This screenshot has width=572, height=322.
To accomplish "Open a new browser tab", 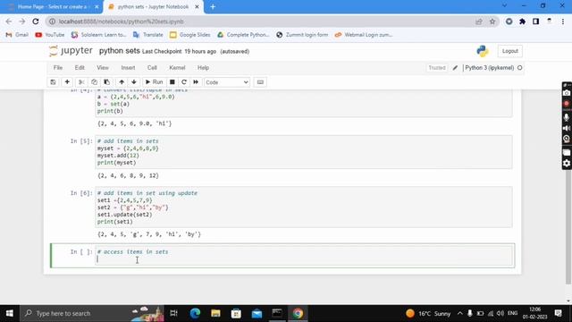I will click(x=213, y=6).
